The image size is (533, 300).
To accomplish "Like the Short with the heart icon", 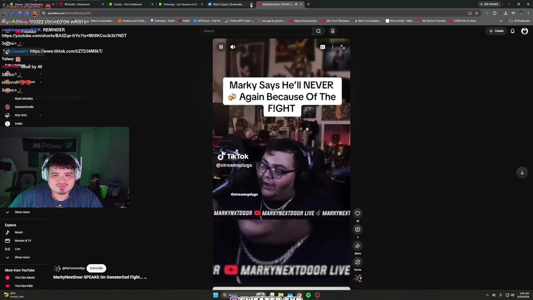I will (x=358, y=213).
